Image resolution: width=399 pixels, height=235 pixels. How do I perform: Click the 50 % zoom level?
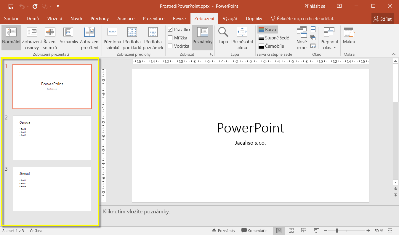[x=379, y=231]
